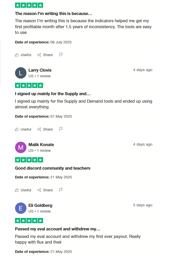Click the purple M avatar
Image resolution: width=187 pixels, height=256 pixels.
pos(21,147)
